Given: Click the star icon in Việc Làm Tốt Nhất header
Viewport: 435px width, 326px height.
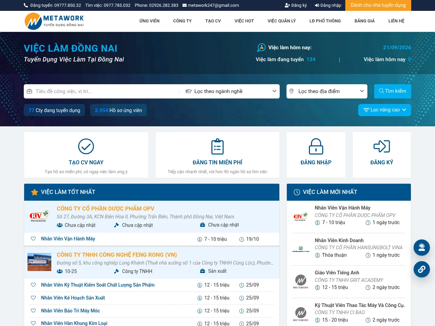Looking at the screenshot, I should 34,192.
